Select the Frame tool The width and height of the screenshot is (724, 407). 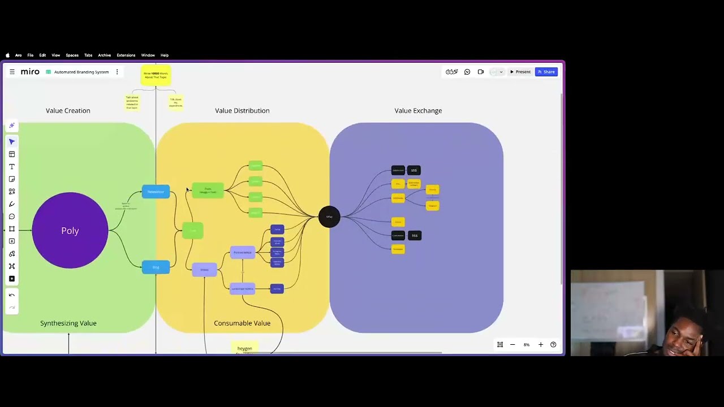[12, 229]
